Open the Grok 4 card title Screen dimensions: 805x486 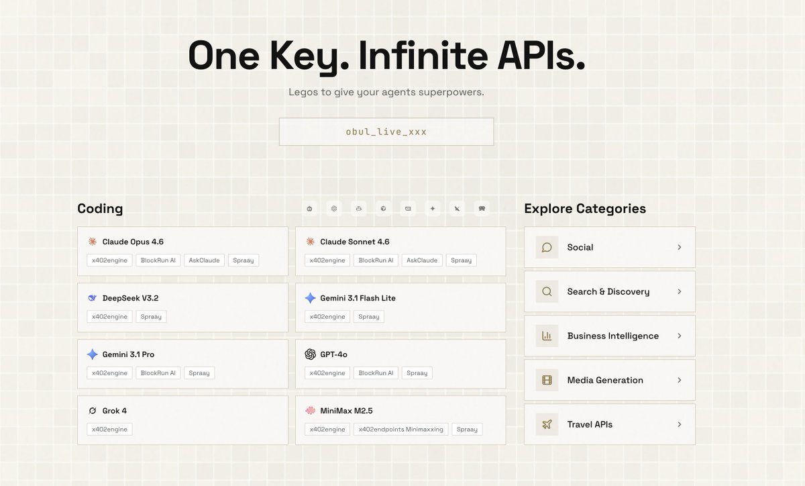(x=115, y=411)
